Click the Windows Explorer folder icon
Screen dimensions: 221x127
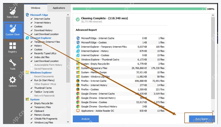point(27,72)
